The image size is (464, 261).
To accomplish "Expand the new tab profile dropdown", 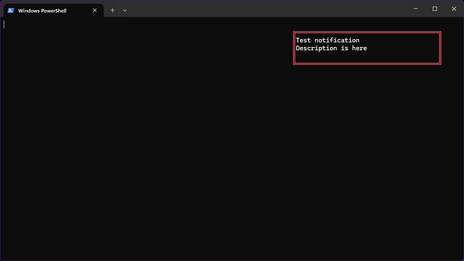I will tap(125, 10).
